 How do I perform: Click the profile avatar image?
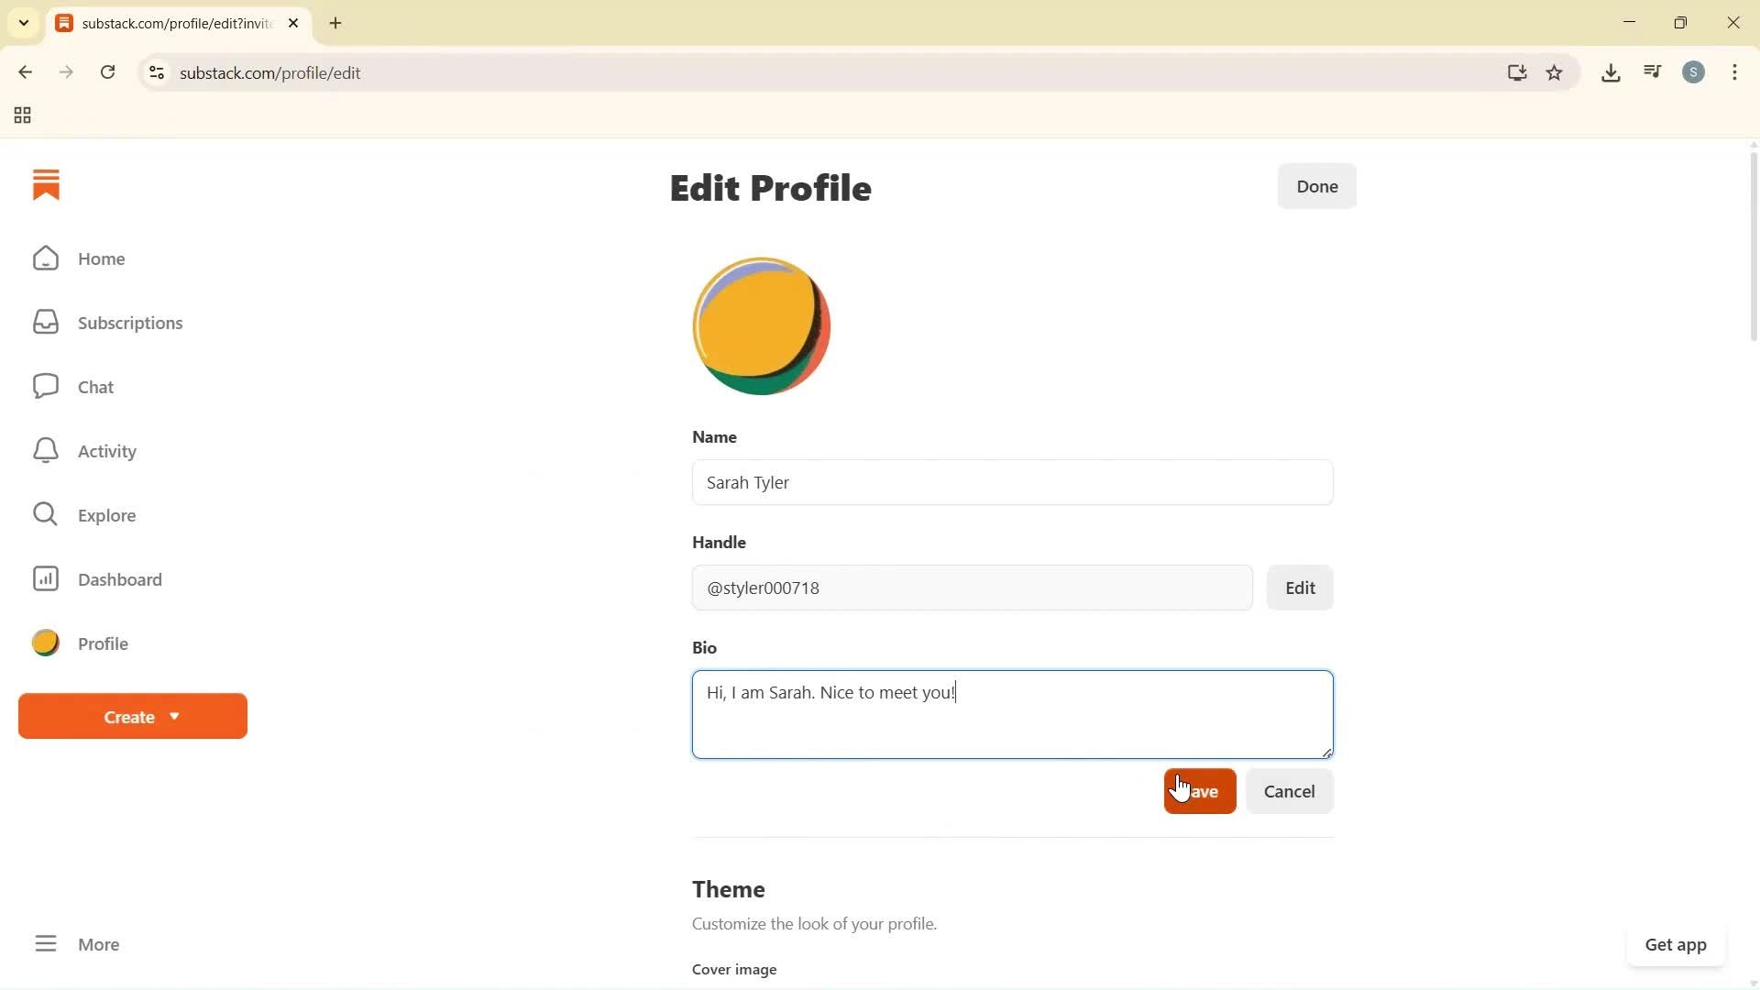(x=761, y=325)
